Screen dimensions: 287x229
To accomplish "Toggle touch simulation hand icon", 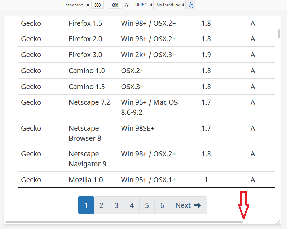I will (x=191, y=5).
